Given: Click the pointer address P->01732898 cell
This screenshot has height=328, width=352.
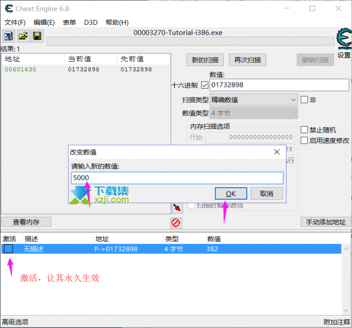Looking at the screenshot, I should (x=116, y=249).
